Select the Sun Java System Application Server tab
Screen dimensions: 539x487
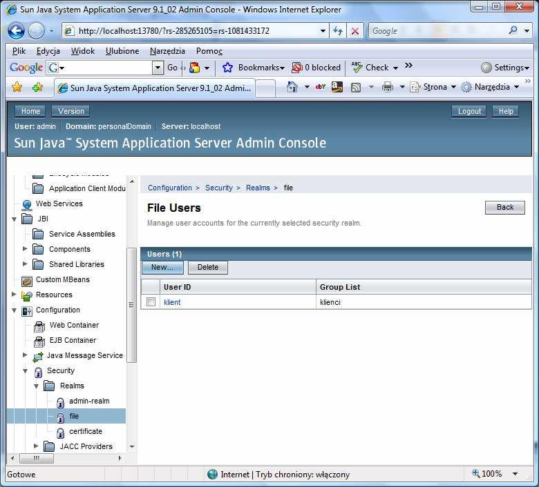click(x=155, y=88)
